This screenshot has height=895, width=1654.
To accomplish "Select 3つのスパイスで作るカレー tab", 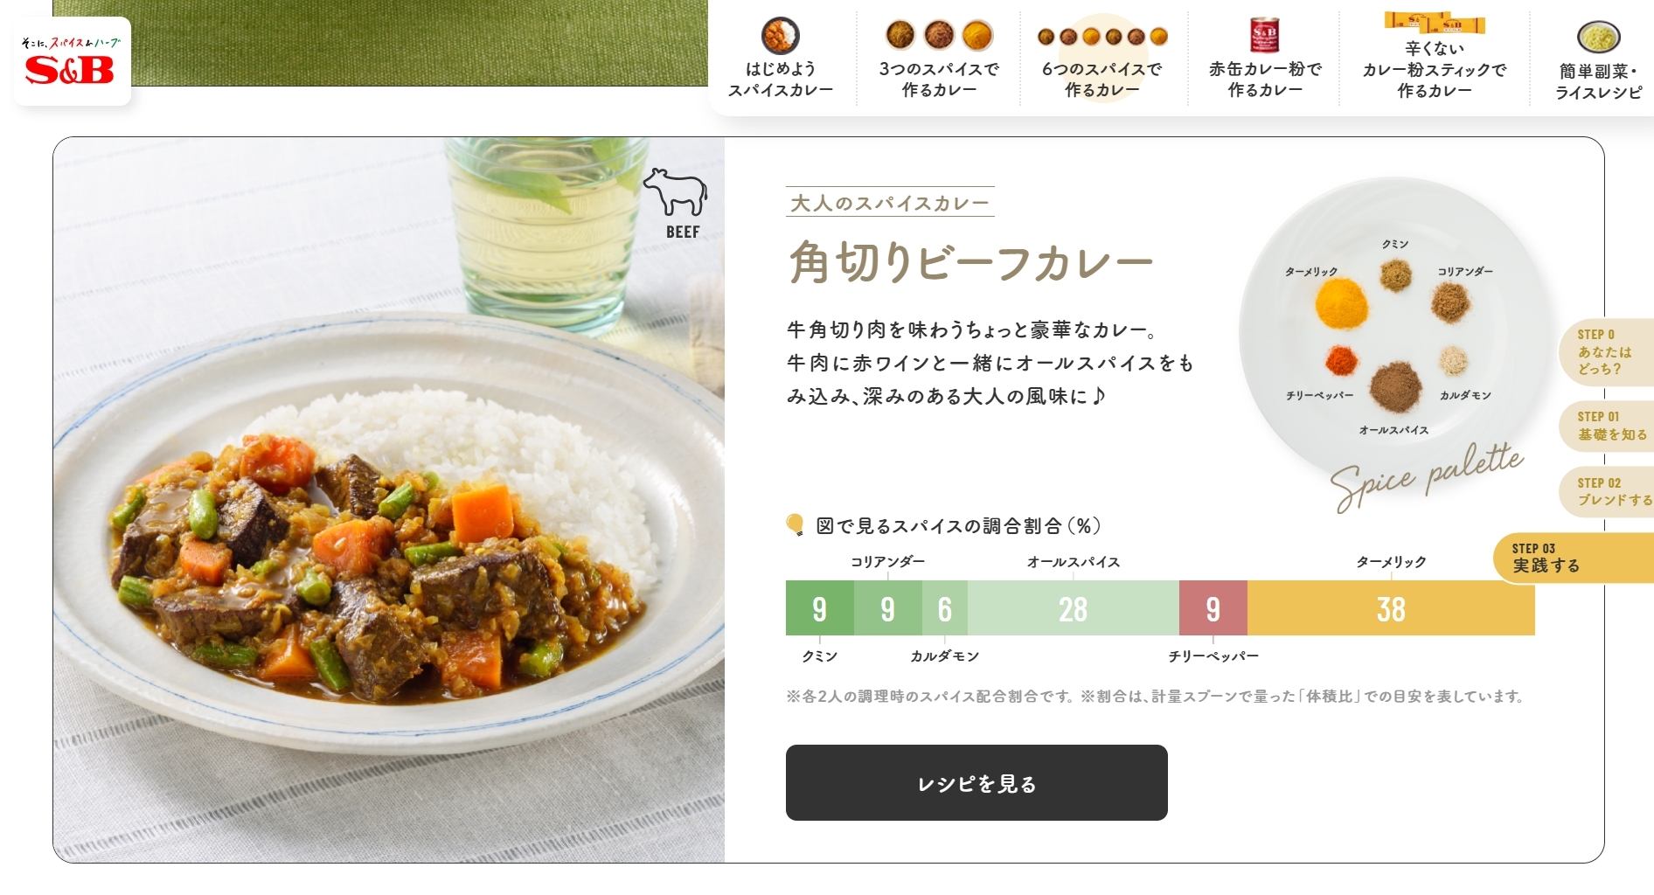I will [x=939, y=59].
